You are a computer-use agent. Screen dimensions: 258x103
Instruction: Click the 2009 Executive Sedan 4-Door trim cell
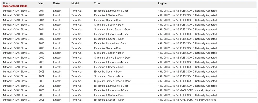click(108, 72)
